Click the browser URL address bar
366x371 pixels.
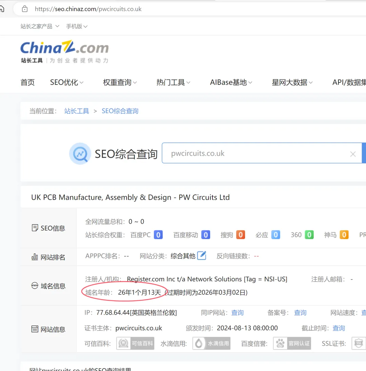(189, 9)
